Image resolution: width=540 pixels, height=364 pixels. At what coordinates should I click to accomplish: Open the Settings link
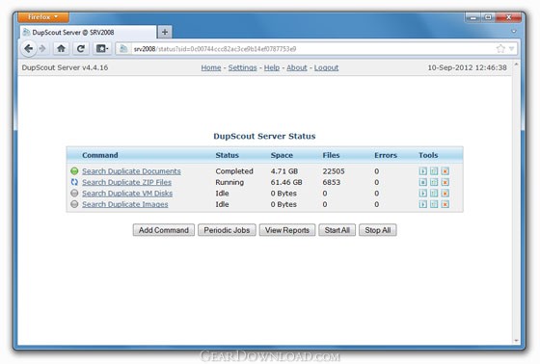tap(242, 67)
